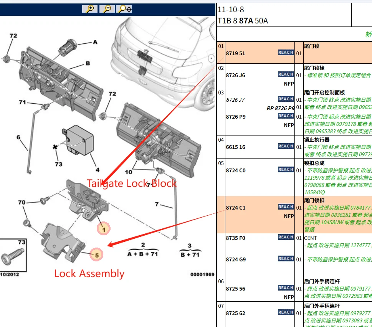Select callout 6 for the linkage rod
Viewport: 372px width, 327px height.
18,137
